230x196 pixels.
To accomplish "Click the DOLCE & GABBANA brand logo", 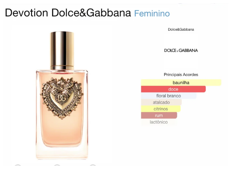I will 181,50.
